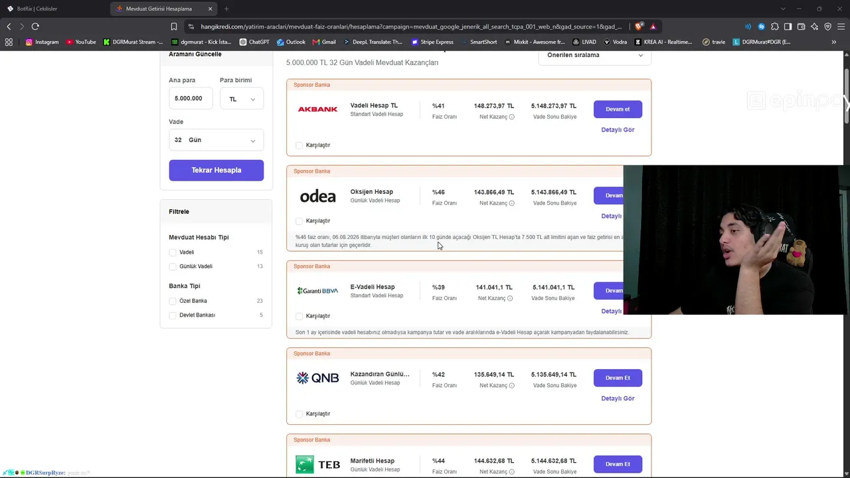
Task: Open the Shazam extension
Action: [762, 27]
